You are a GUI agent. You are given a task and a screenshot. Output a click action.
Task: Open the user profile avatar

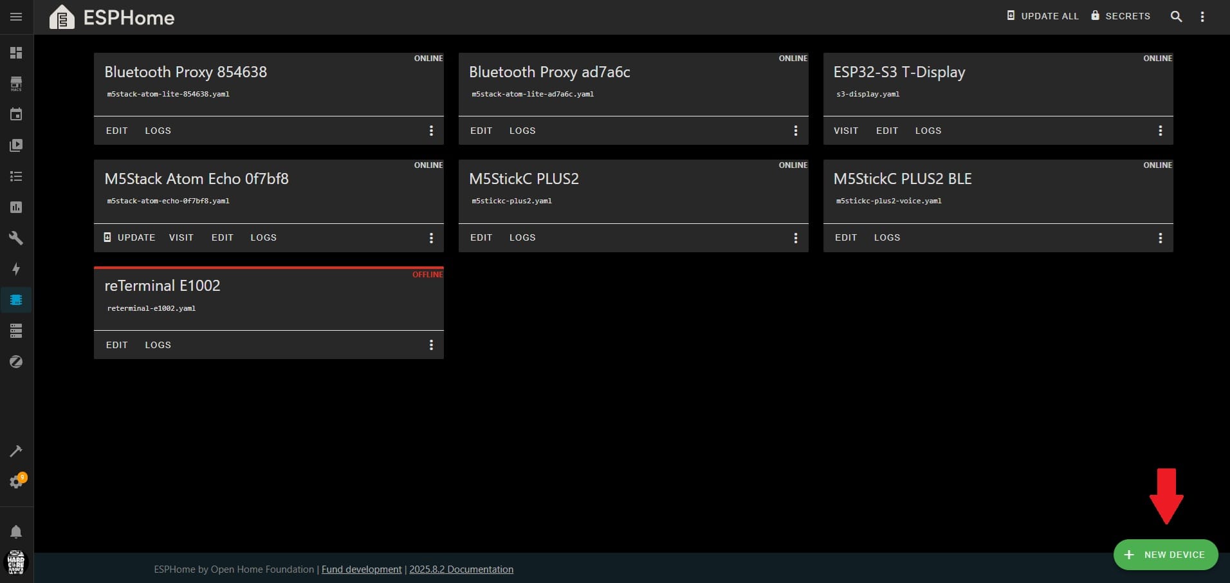click(16, 562)
